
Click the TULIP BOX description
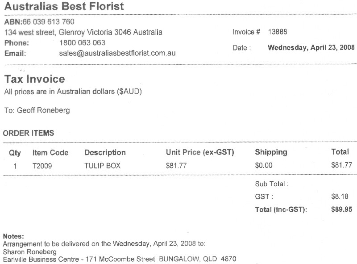point(102,166)
